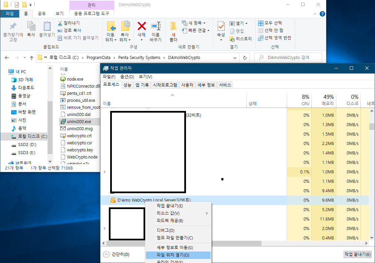Click the Explorer Help question mark icon
The width and height of the screenshot is (375, 263).
coord(322,14)
